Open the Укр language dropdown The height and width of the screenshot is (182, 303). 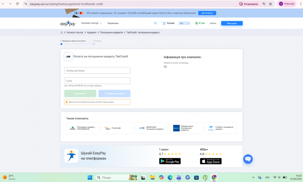click(x=184, y=23)
